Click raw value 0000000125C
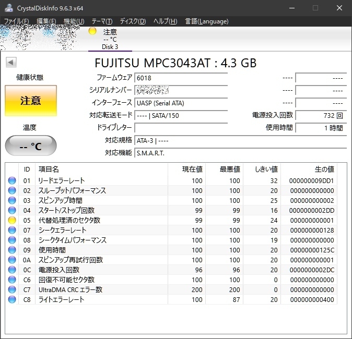The width and height of the screenshot is (352, 339). point(312,250)
